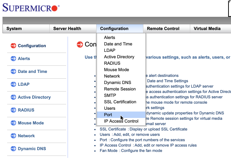Choose IP Access Control in dropdown menu

click(x=121, y=121)
